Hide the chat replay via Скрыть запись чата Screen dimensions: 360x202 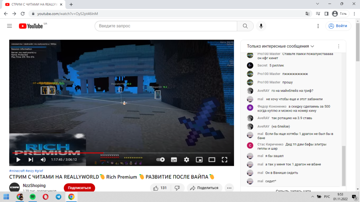[293, 191]
